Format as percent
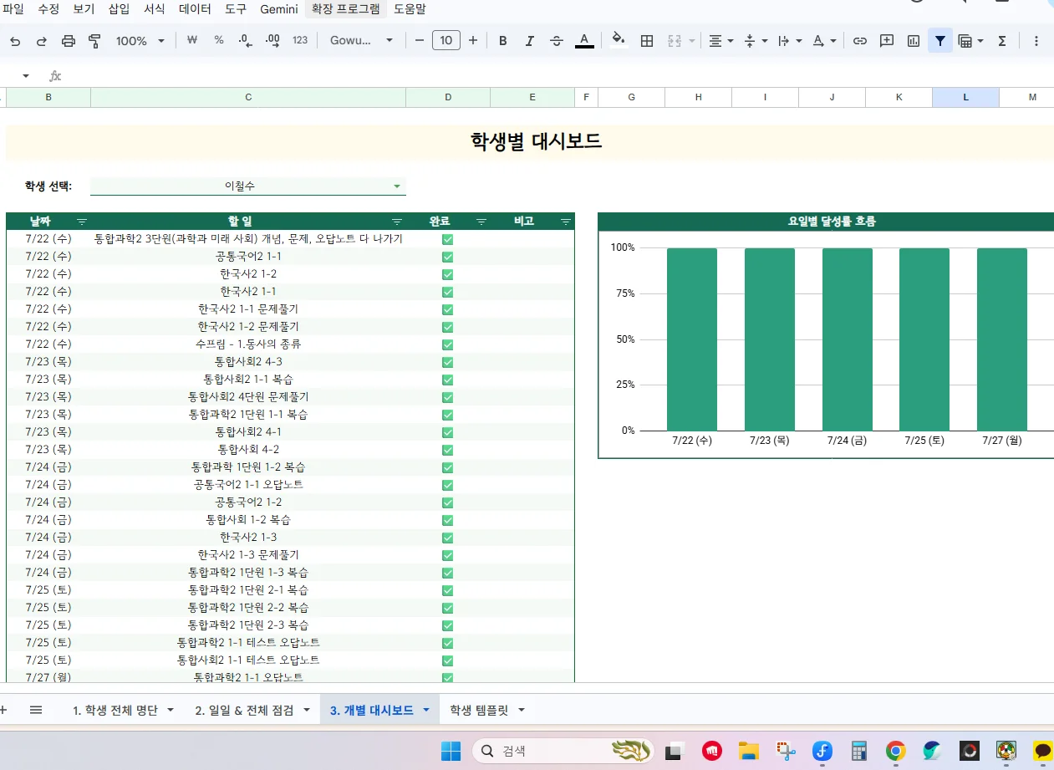Screen dimensions: 1054x770 tap(219, 40)
